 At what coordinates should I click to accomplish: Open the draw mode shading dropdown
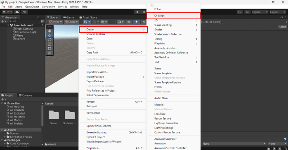point(120,22)
